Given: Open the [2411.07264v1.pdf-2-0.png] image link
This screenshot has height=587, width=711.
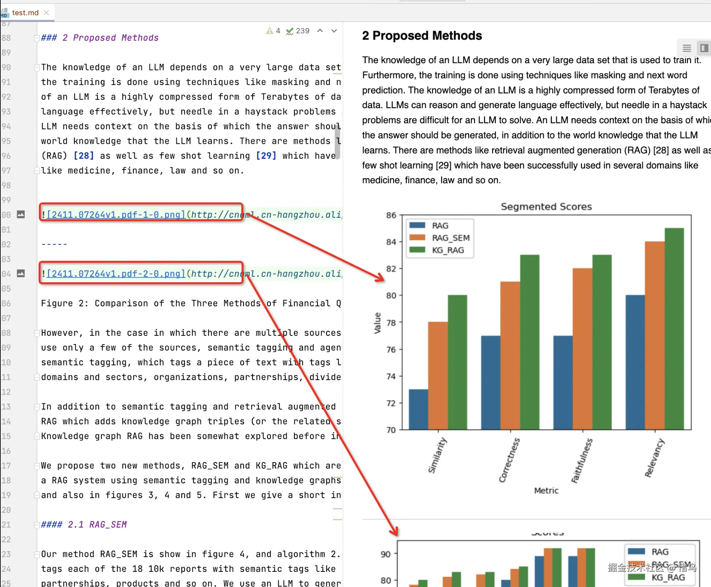Looking at the screenshot, I should click(116, 274).
